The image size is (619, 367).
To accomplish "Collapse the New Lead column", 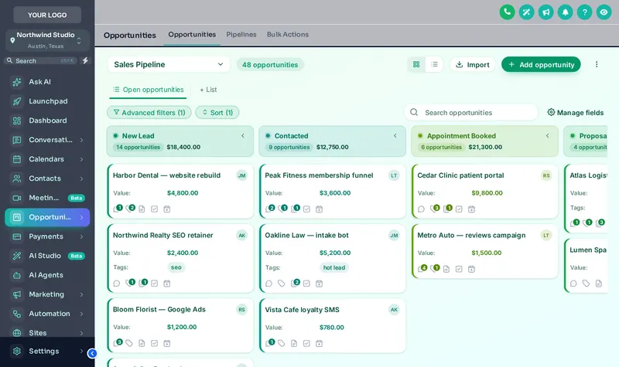I will pos(243,136).
